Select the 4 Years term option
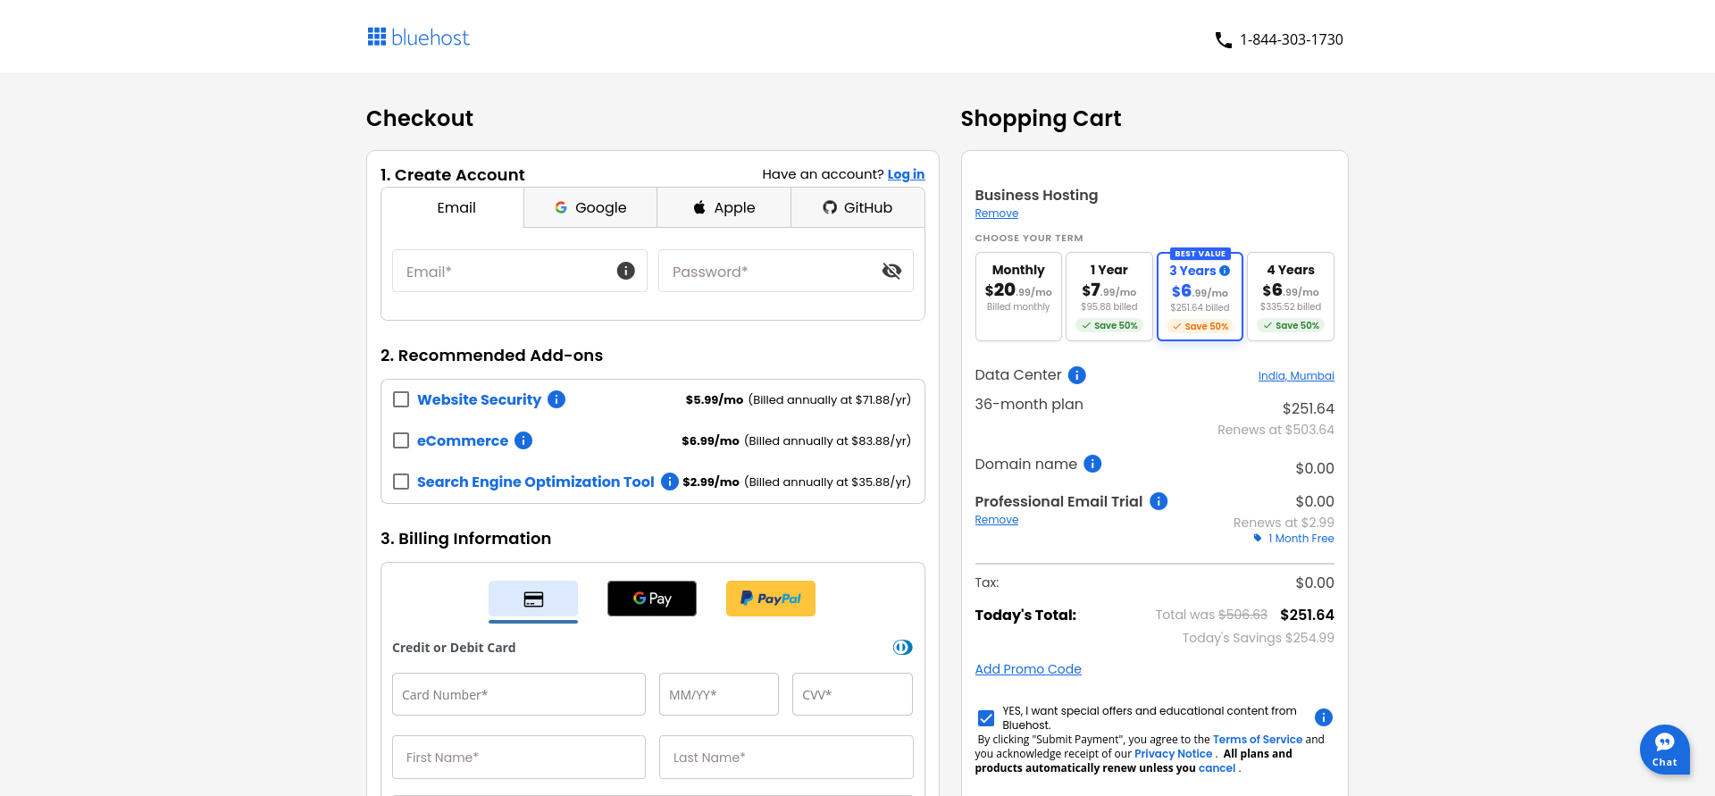Screen dimensions: 1715x796 tap(1291, 297)
